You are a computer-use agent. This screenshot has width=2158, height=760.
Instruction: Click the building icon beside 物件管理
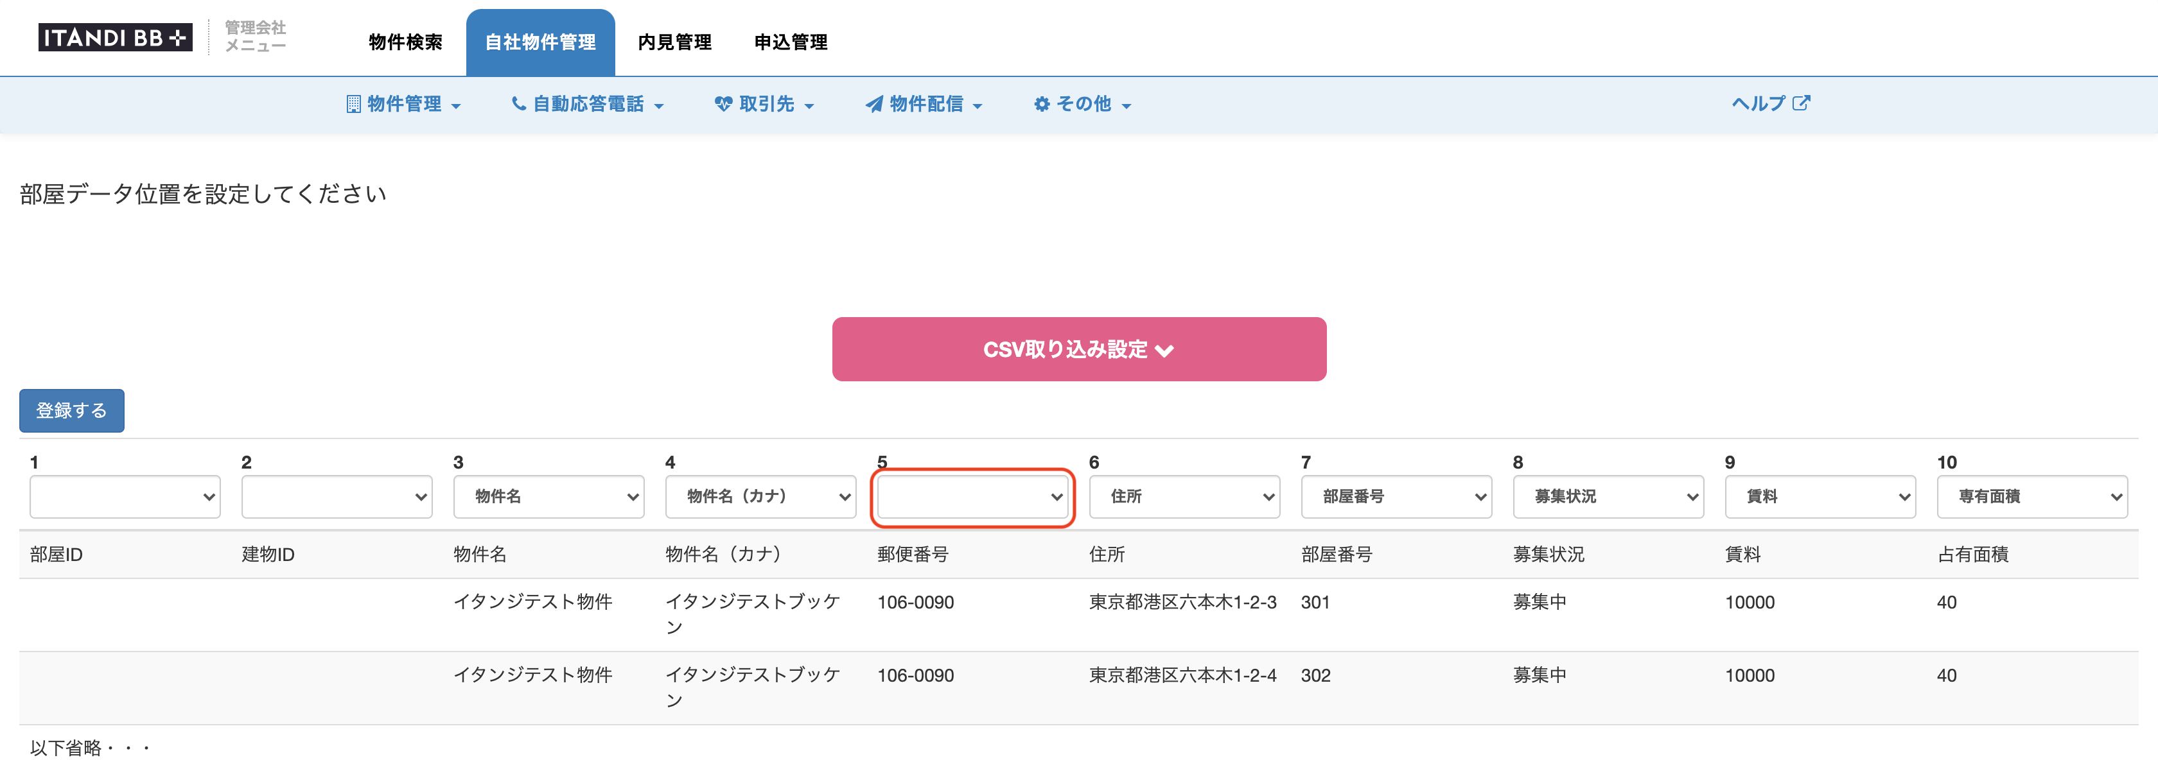pos(353,104)
